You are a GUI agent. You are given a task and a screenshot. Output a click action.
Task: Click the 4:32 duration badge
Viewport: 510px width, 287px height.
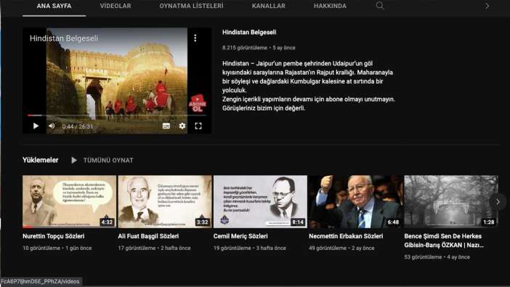[x=107, y=222]
